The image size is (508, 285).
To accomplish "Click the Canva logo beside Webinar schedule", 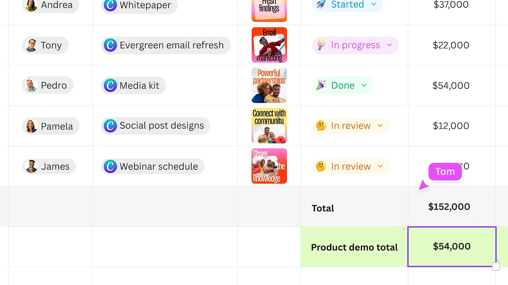I will (110, 167).
